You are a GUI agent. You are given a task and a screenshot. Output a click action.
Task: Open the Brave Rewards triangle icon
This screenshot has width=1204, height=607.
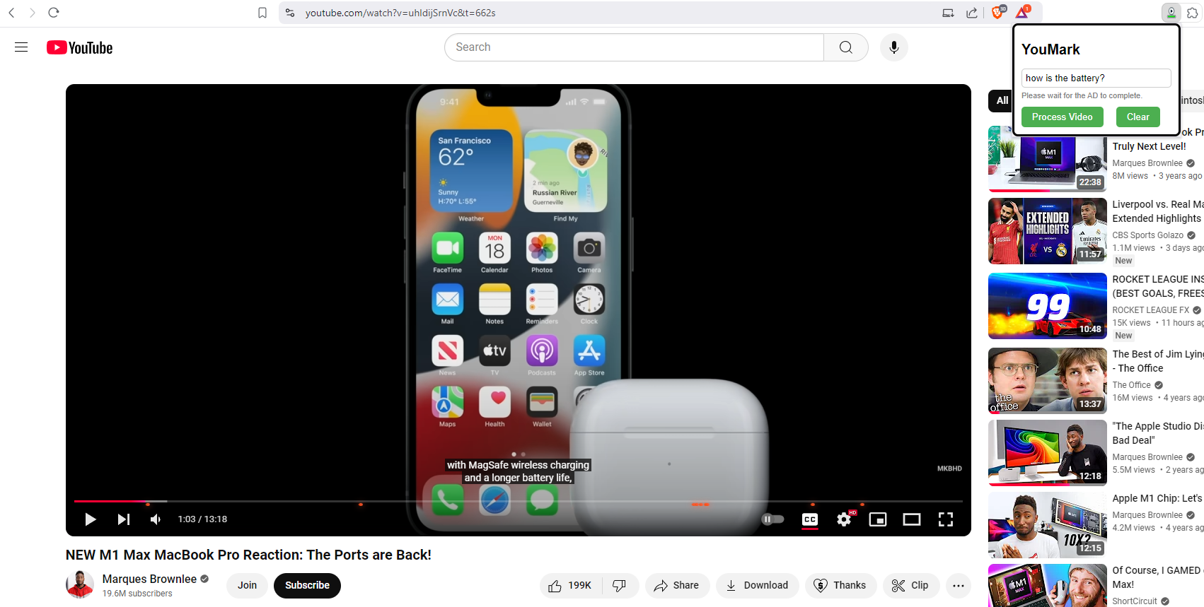pos(1023,12)
